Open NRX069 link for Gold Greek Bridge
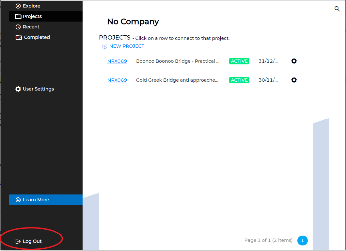 click(x=117, y=80)
